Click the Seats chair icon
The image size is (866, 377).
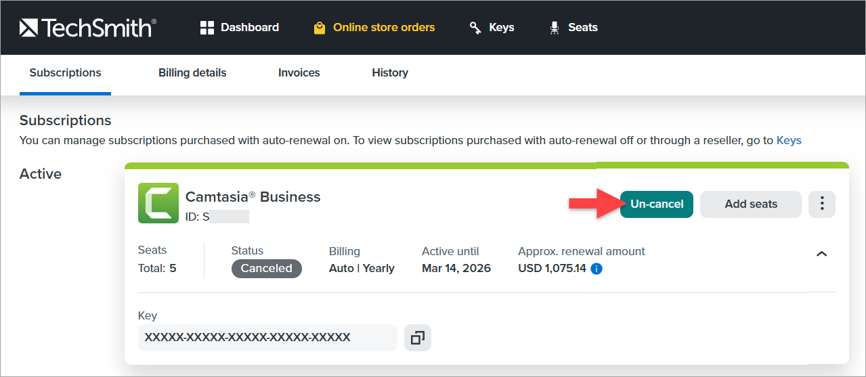pyautogui.click(x=555, y=28)
